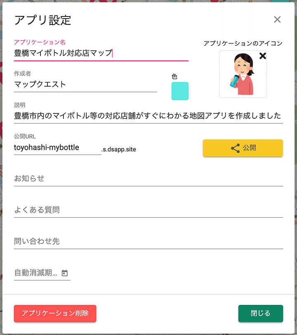This screenshot has width=297, height=335.
Task: Click the よくある質問 input field
Action: tap(148, 210)
